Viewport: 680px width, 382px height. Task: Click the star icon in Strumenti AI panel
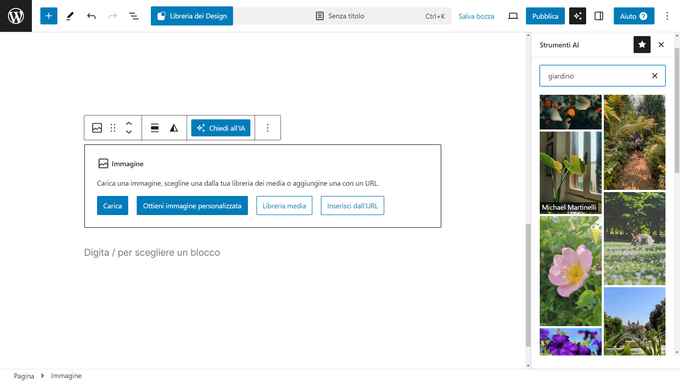coord(642,45)
